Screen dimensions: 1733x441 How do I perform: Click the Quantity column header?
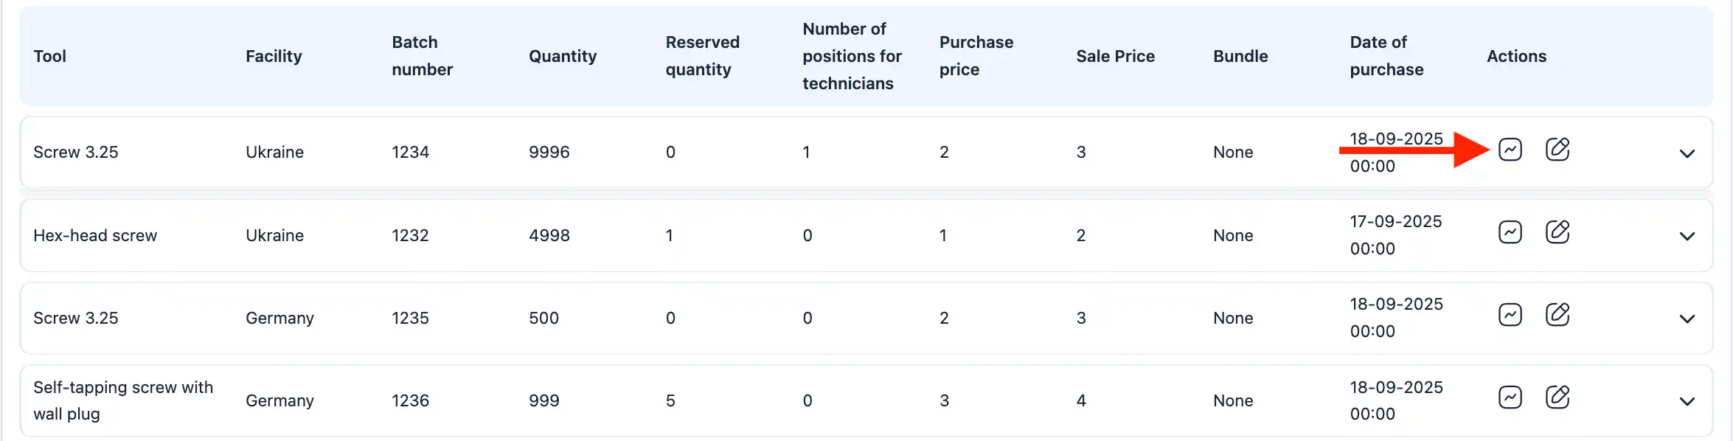[563, 56]
